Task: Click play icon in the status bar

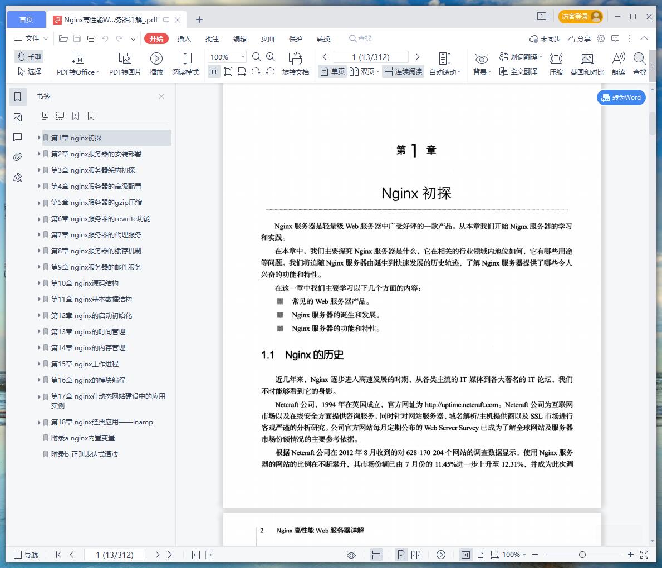Action: 441,555
